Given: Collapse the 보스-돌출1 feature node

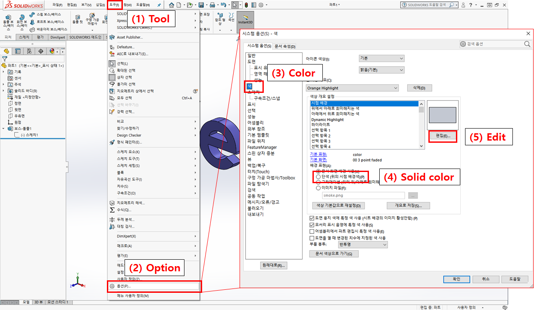Looking at the screenshot, I should (3, 129).
